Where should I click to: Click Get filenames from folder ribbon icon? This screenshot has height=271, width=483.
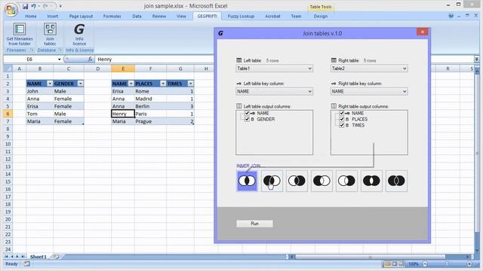20,35
